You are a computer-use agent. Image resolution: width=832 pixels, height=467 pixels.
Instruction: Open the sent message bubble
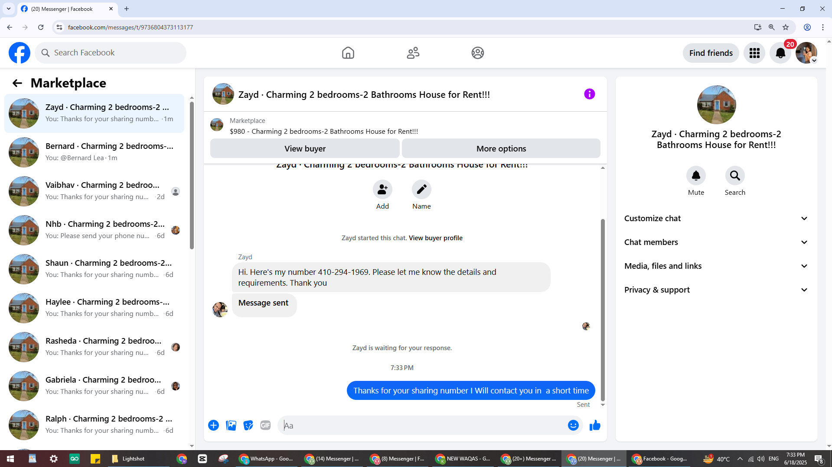(x=471, y=390)
